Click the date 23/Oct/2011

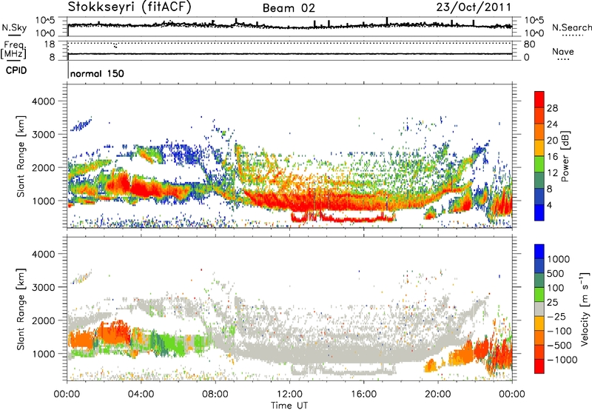click(x=474, y=7)
